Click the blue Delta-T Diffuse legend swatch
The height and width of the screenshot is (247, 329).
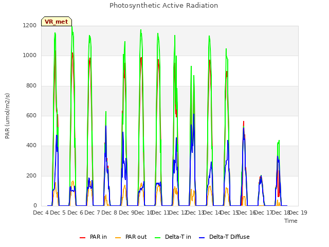pyautogui.click(x=202, y=238)
